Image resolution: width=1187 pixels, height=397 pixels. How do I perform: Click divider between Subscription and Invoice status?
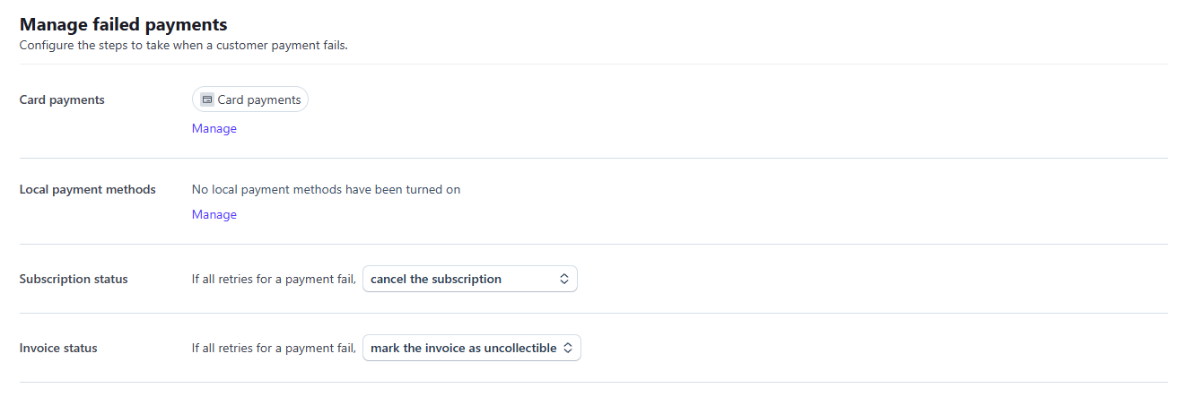click(x=594, y=313)
